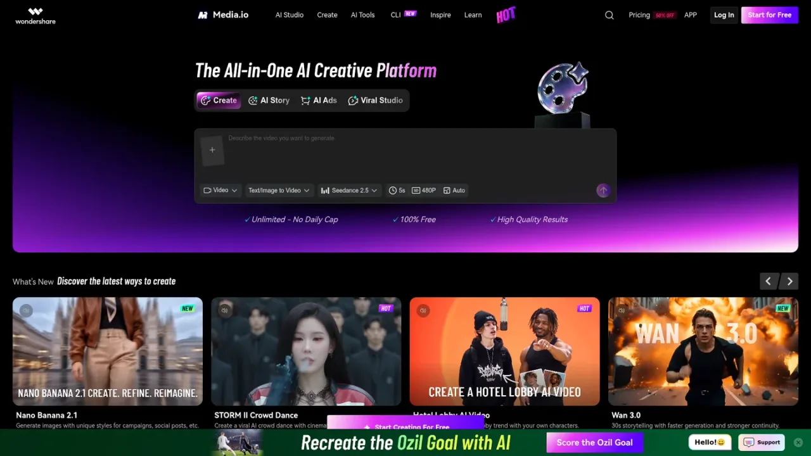Open the AI Tools menu
The image size is (811, 456).
tap(363, 15)
